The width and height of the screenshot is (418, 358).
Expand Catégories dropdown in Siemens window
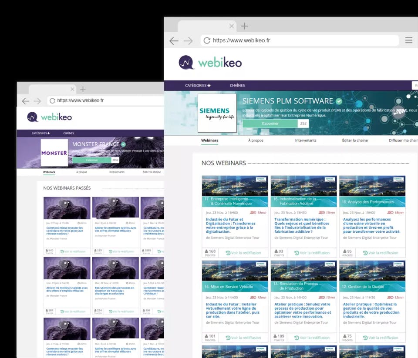click(198, 86)
